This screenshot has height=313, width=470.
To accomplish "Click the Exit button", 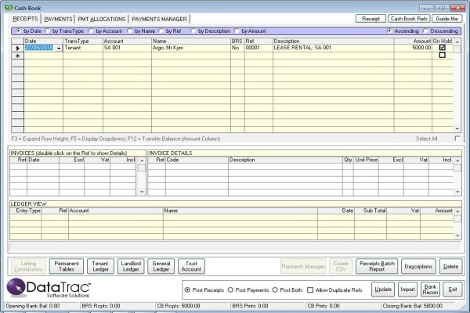I will coord(452,290).
